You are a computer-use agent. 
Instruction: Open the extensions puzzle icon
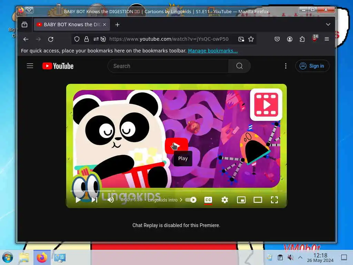point(302,39)
